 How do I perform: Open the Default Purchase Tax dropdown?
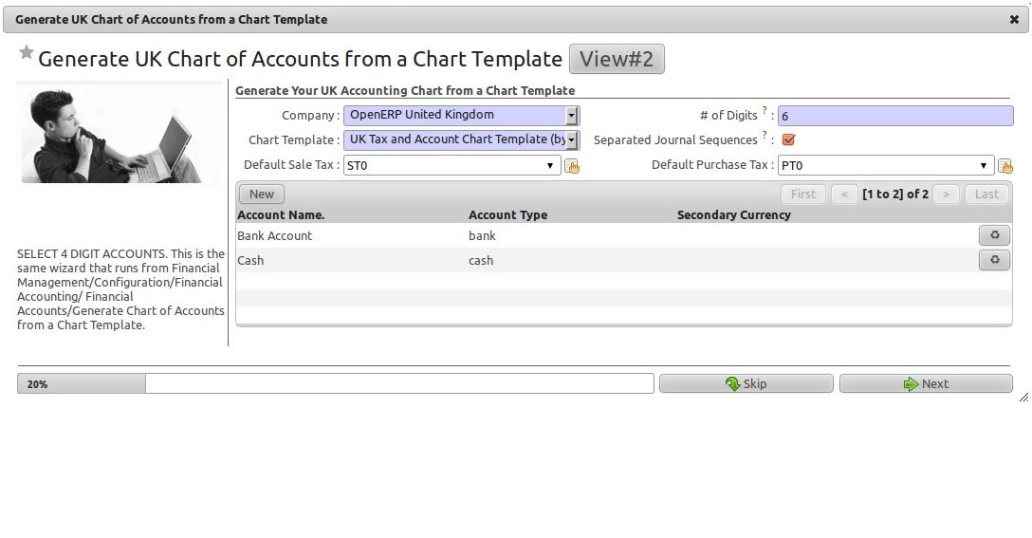[x=984, y=166]
